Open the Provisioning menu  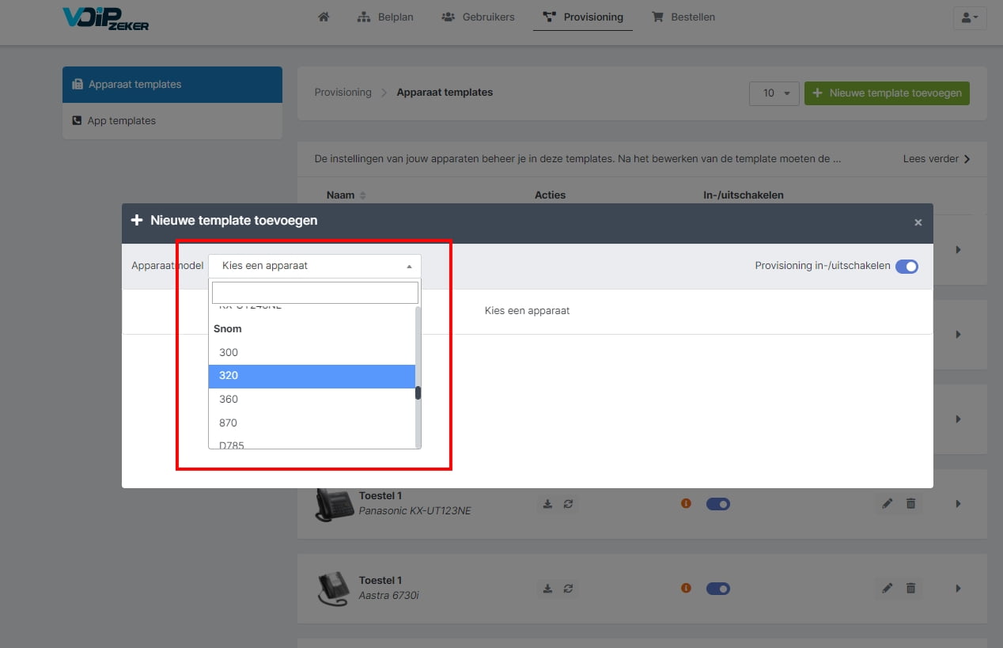tap(583, 17)
